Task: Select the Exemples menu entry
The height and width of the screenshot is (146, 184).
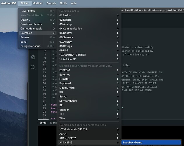Action: (x=37, y=33)
